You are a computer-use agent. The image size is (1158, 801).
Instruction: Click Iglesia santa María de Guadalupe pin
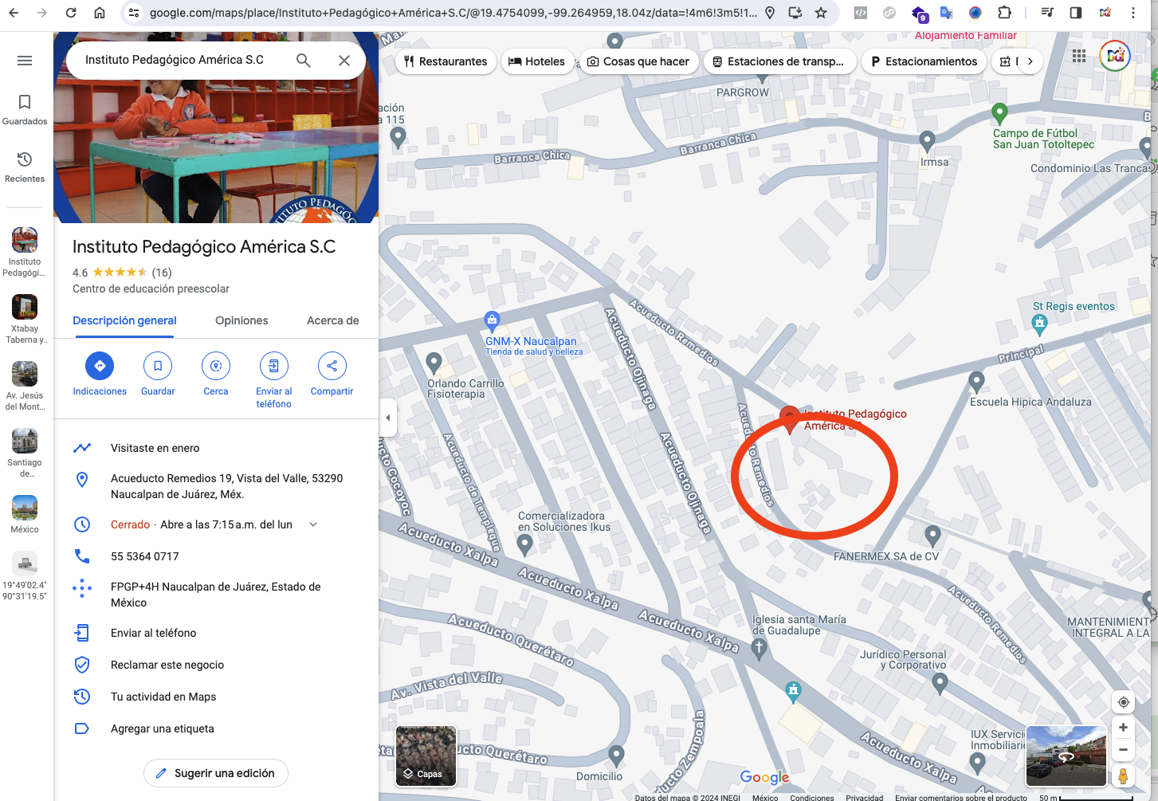(x=759, y=649)
